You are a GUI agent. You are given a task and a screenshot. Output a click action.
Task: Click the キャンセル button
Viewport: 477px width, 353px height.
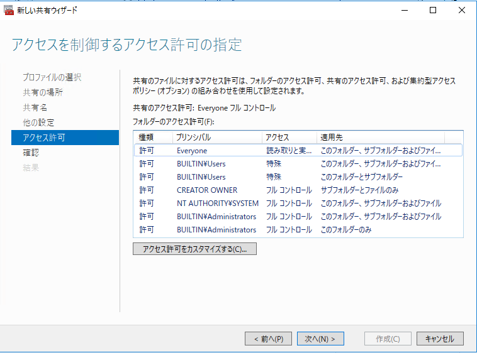pos(440,339)
